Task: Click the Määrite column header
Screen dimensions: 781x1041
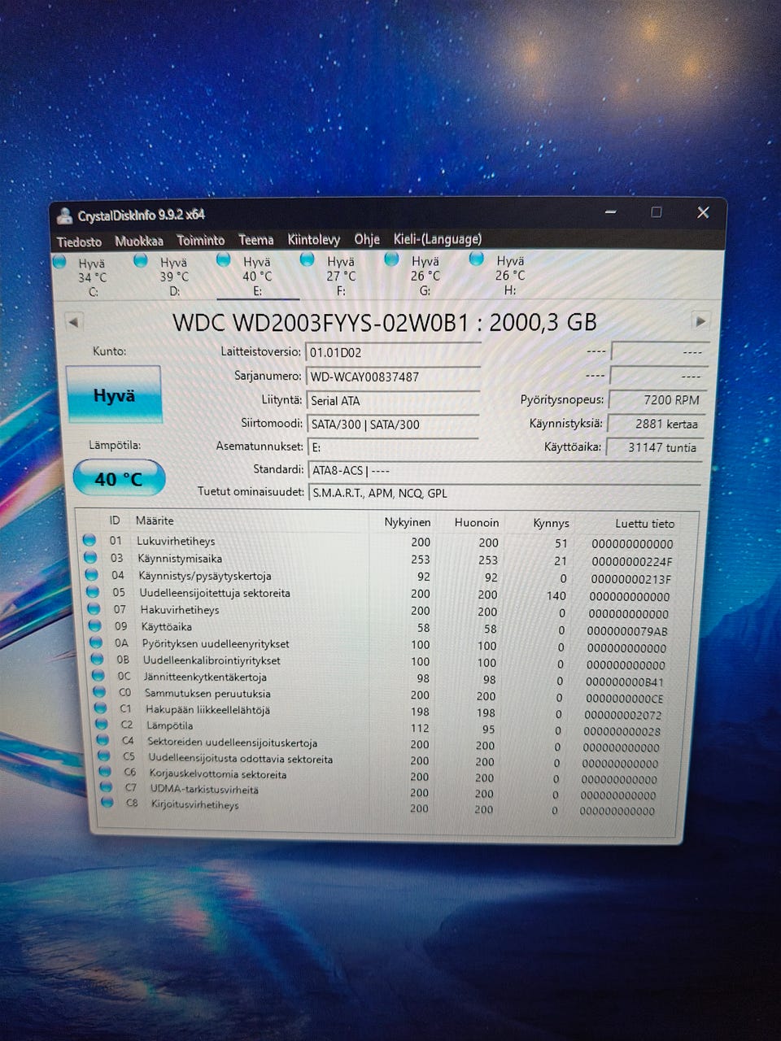Action: pos(155,520)
